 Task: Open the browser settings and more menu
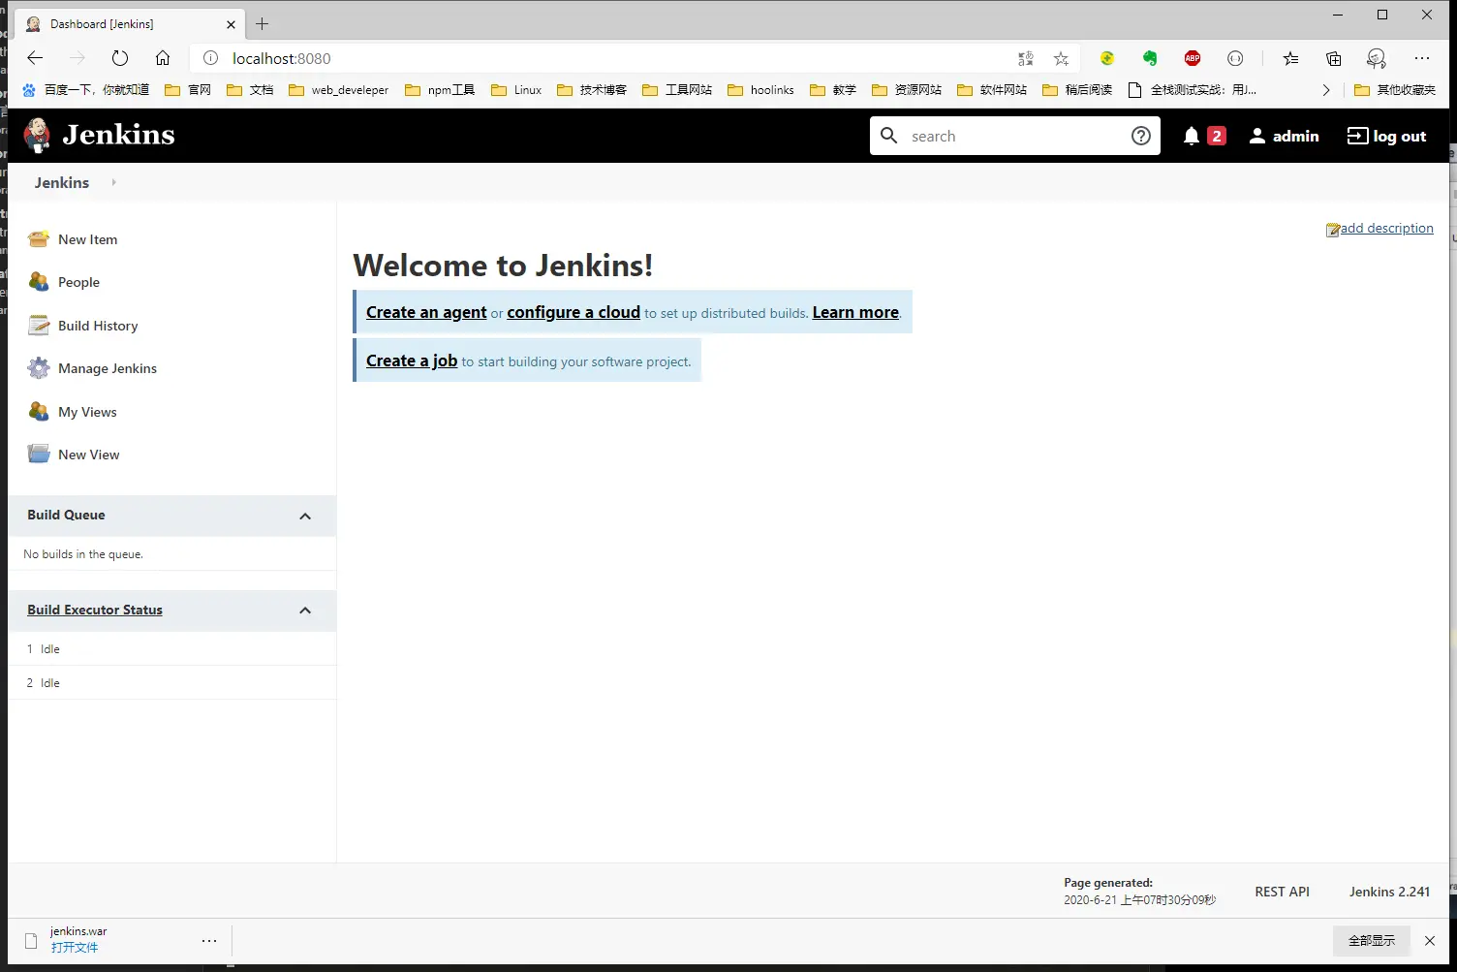pos(1422,58)
